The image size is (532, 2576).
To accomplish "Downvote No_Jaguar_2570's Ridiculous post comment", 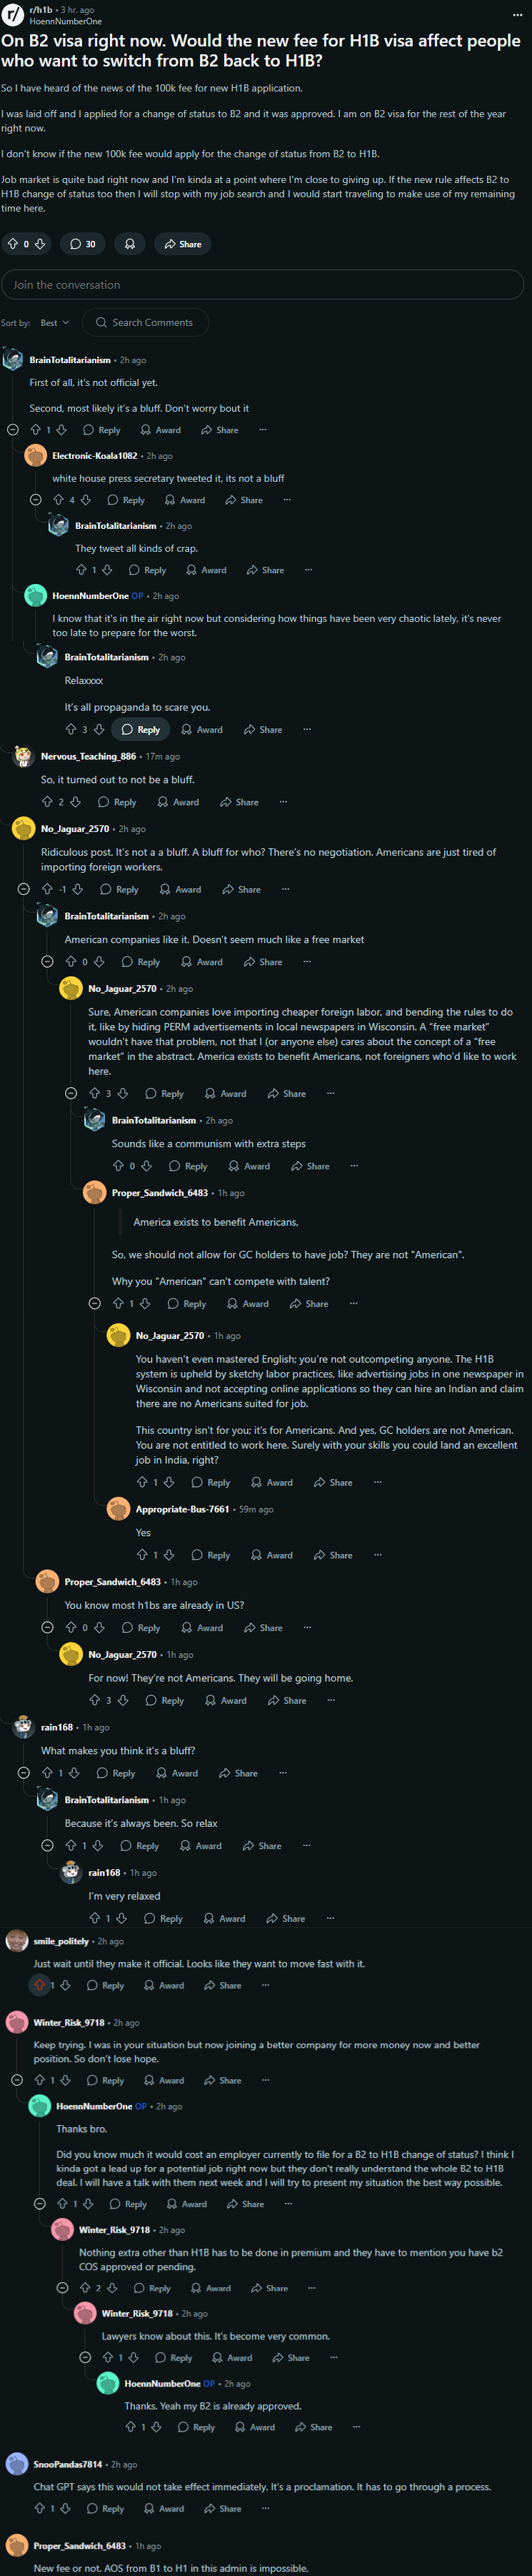I will coord(77,889).
